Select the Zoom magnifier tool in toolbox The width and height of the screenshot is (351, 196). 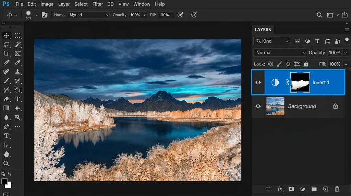6,163
